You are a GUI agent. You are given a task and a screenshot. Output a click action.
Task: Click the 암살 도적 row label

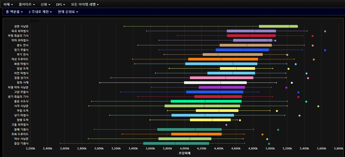pos(23,68)
